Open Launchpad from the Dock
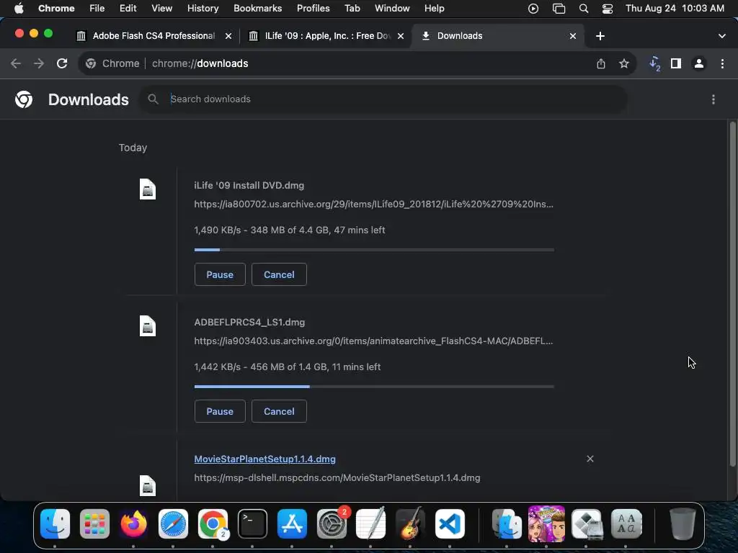 tap(94, 524)
